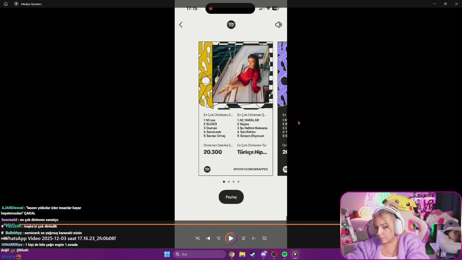The width and height of the screenshot is (462, 260).
Task: Click the Ara taskbar search box
Action: (199, 254)
